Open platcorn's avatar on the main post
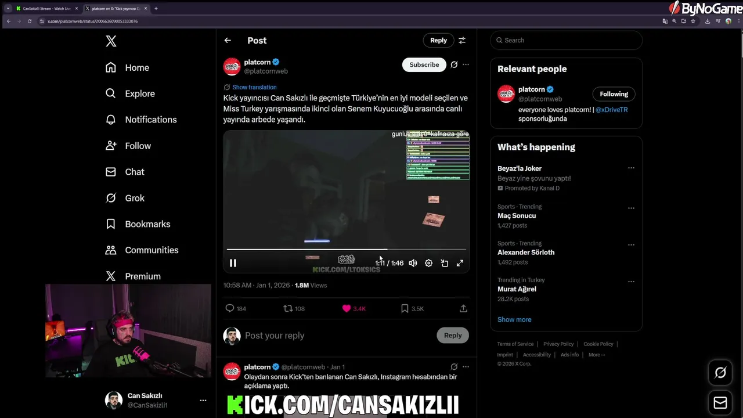 pos(232,66)
